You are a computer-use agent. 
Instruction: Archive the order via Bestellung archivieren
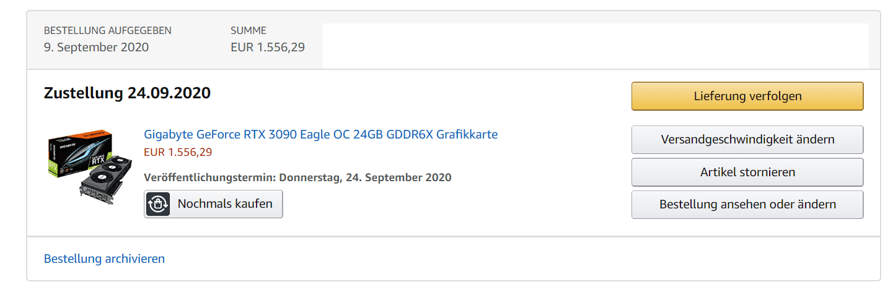(104, 258)
